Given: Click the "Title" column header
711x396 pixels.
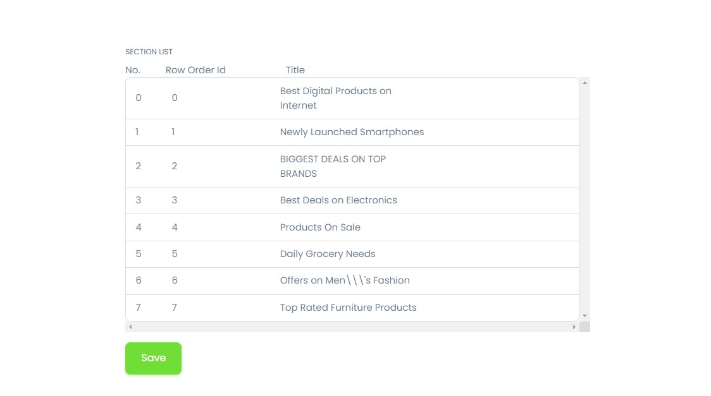Looking at the screenshot, I should (x=295, y=70).
